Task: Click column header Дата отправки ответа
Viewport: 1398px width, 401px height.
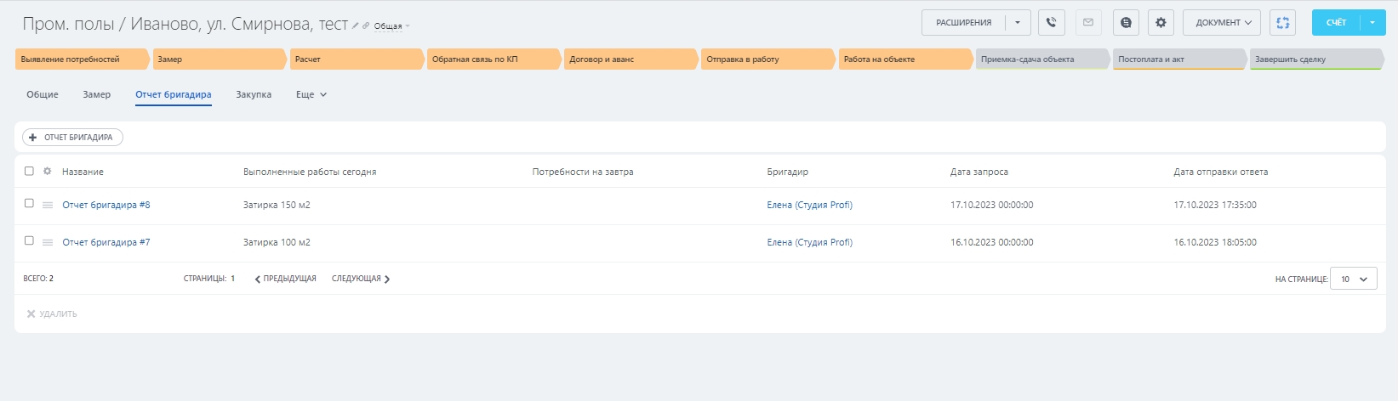Action: click(1221, 172)
